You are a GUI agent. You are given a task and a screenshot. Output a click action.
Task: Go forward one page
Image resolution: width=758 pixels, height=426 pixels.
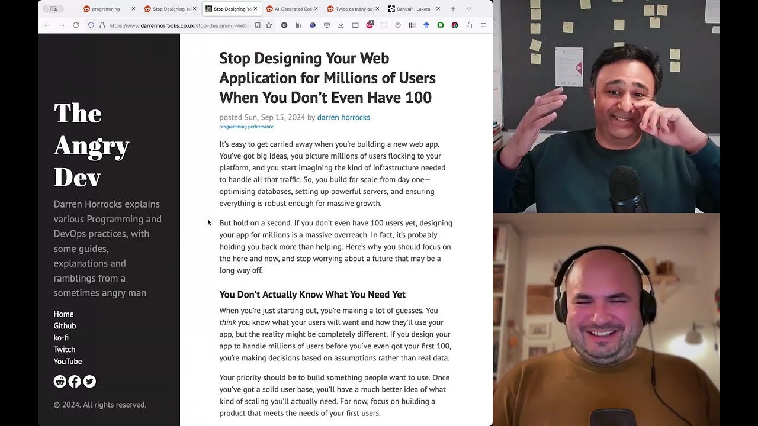click(x=62, y=25)
